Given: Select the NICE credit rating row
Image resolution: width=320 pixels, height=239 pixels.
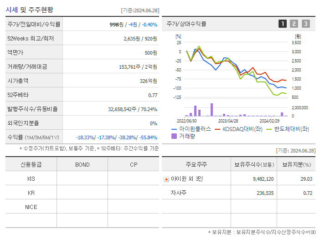Looking at the screenshot, I should coord(82,207).
